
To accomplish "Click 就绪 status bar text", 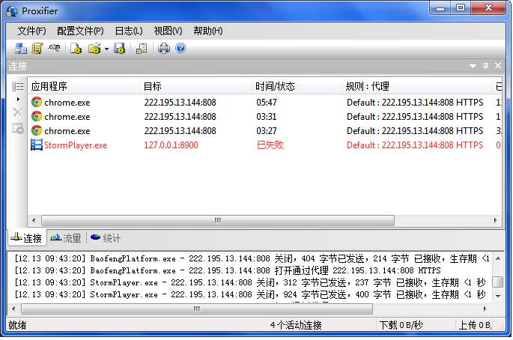I will point(17,325).
